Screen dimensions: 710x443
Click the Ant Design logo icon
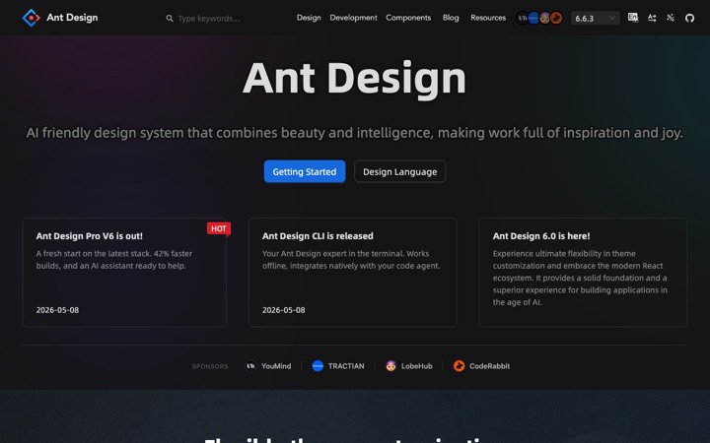[x=31, y=18]
